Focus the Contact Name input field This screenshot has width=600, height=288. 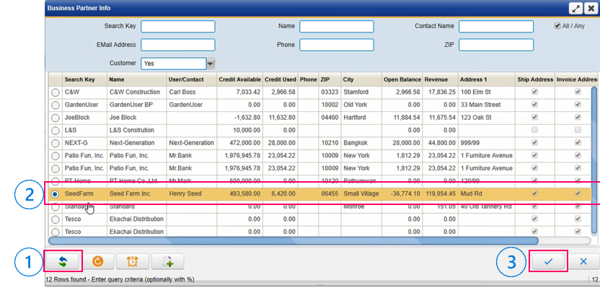point(496,27)
